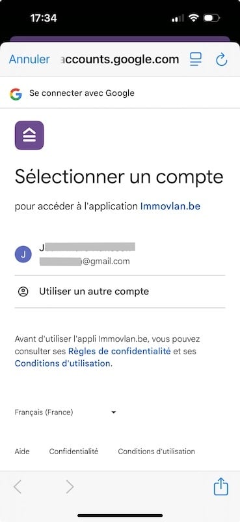240x522 pixels.
Task: Select Utiliser un autre compte
Action: tap(120, 292)
